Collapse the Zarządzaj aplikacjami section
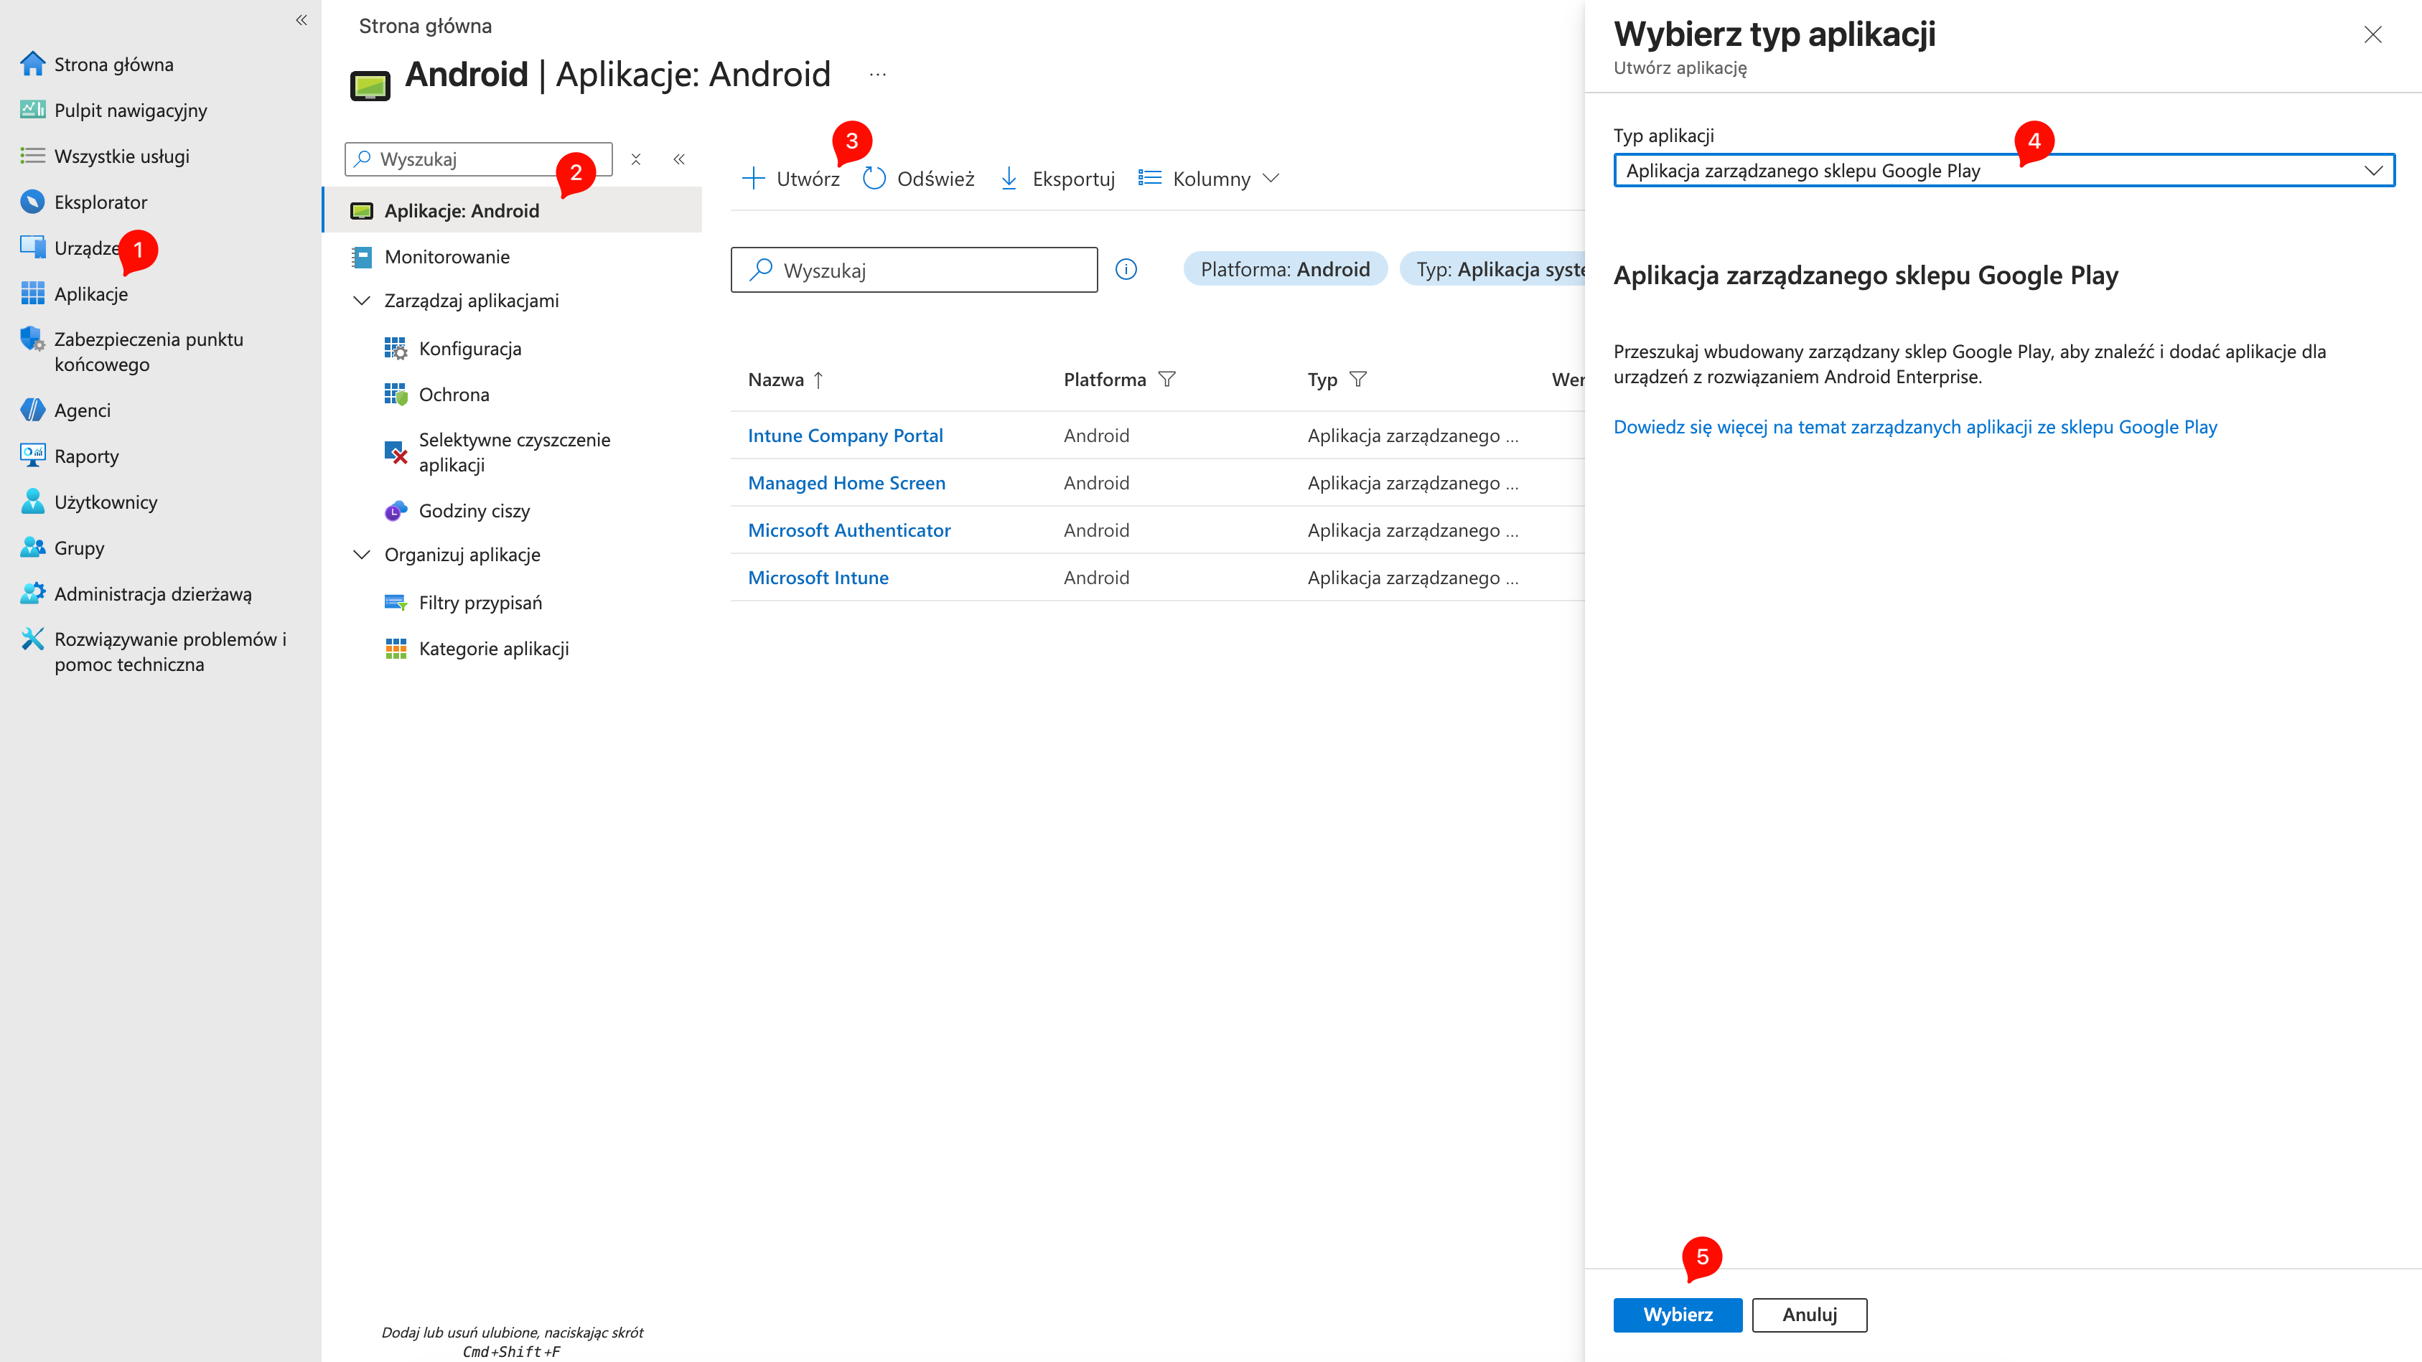2422x1362 pixels. [362, 300]
